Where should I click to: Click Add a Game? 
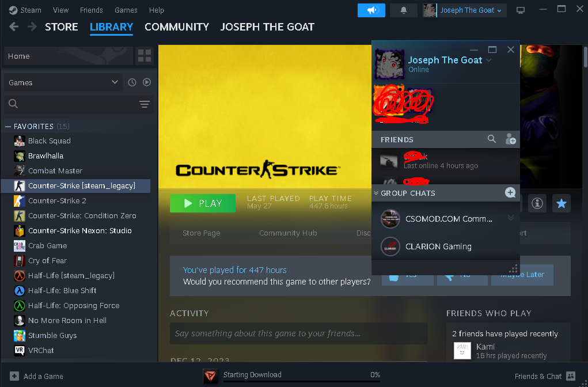(37, 376)
